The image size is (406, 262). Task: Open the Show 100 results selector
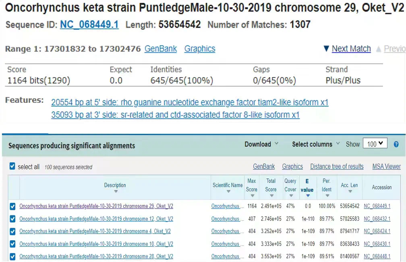pos(375,143)
